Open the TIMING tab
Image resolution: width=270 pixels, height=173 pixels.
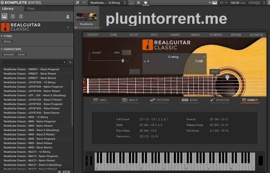pyautogui.click(x=175, y=35)
